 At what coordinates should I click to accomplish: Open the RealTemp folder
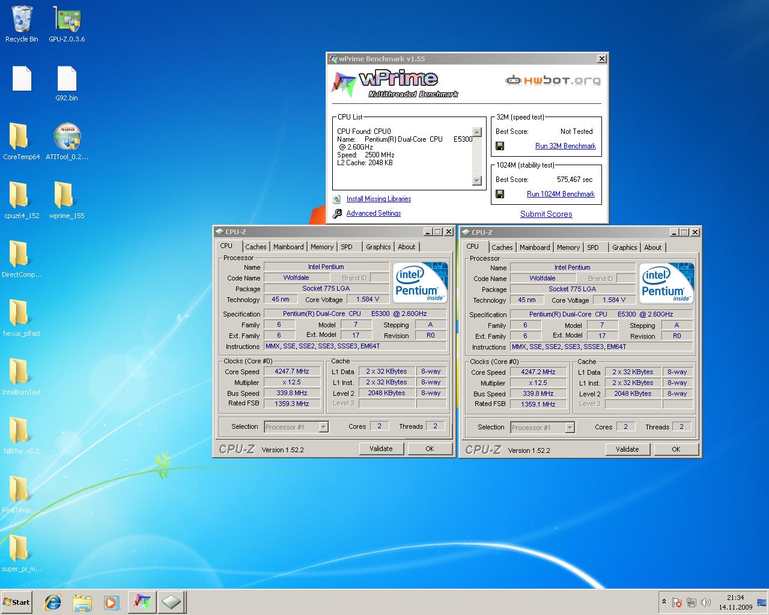22,495
